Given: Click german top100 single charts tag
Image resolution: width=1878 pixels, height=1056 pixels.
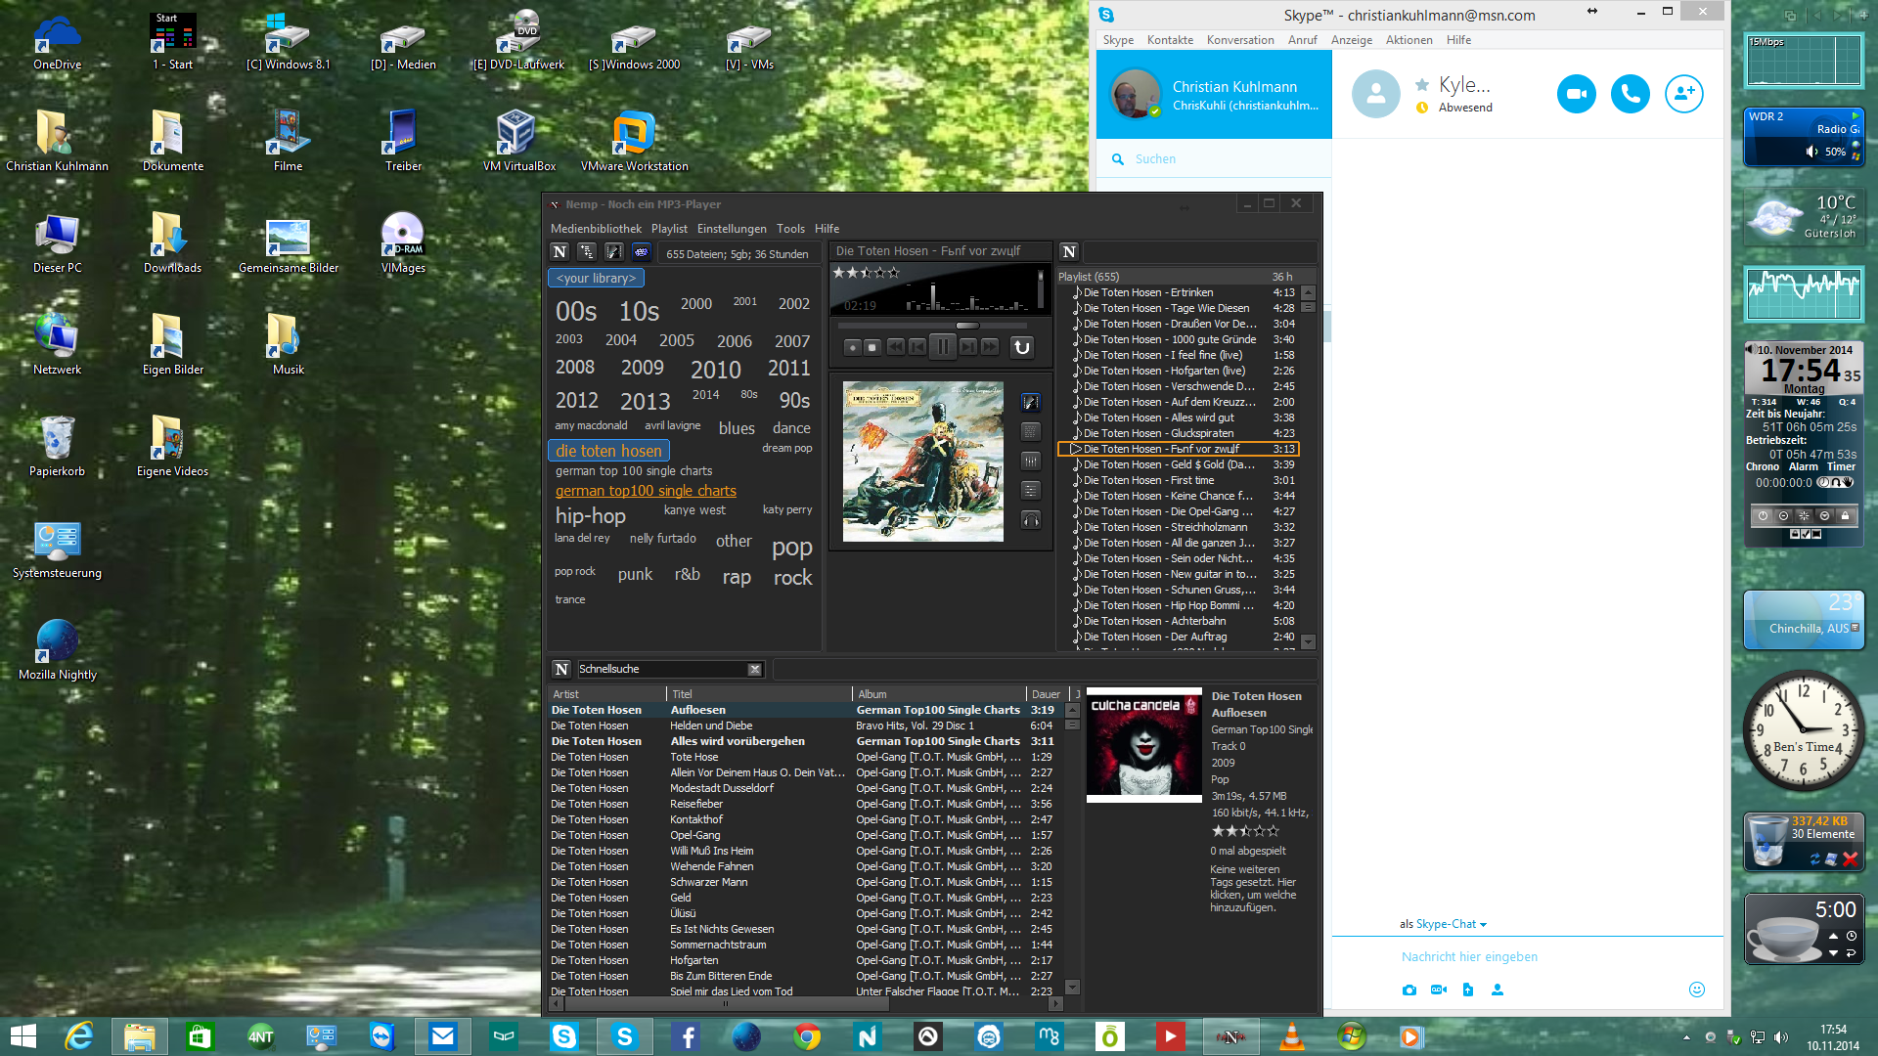Looking at the screenshot, I should (646, 492).
